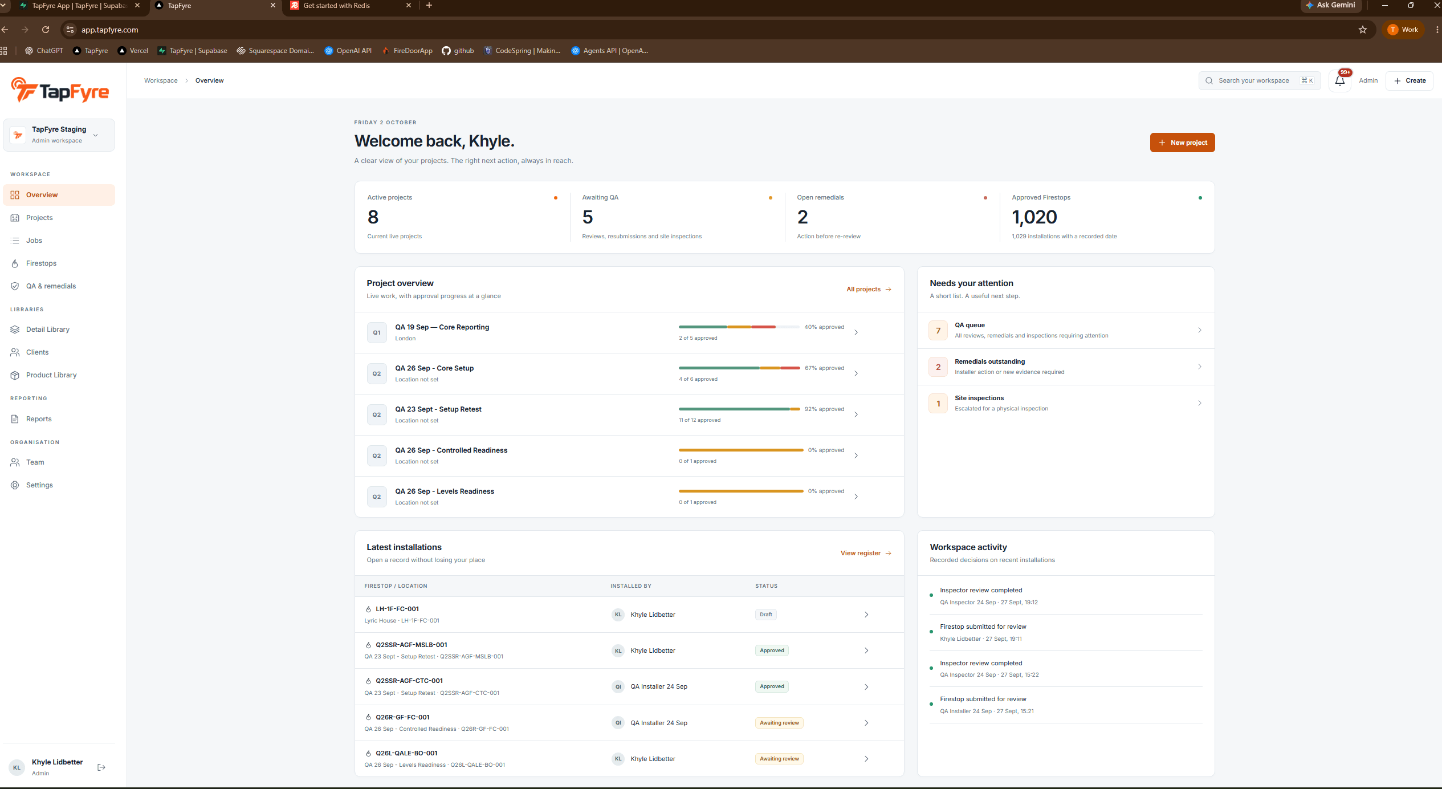Go to Firestops in sidebar
The height and width of the screenshot is (789, 1442).
(x=59, y=263)
